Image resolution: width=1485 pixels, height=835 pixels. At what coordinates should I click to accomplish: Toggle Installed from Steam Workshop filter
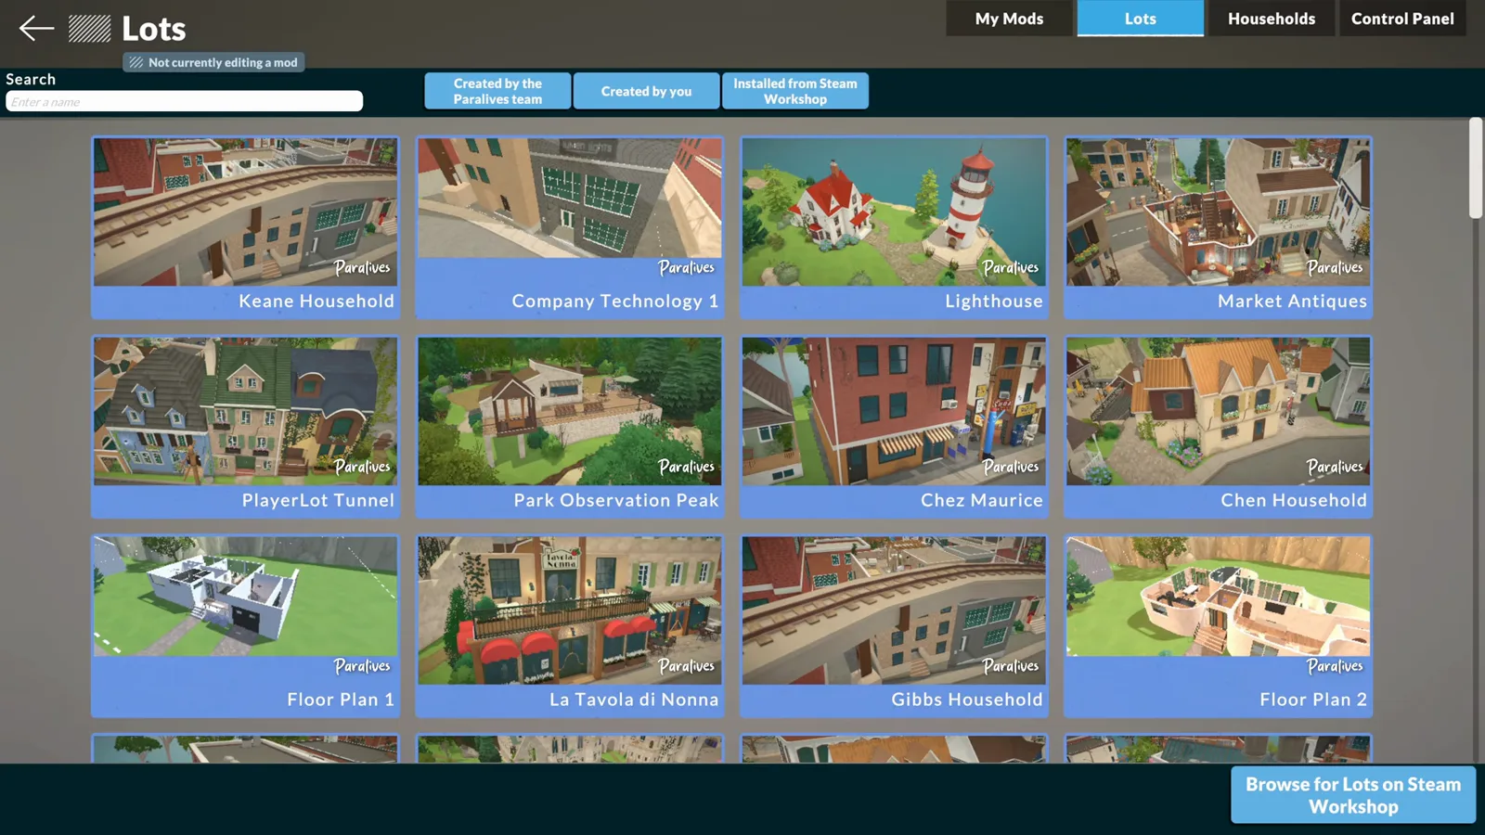[795, 91]
